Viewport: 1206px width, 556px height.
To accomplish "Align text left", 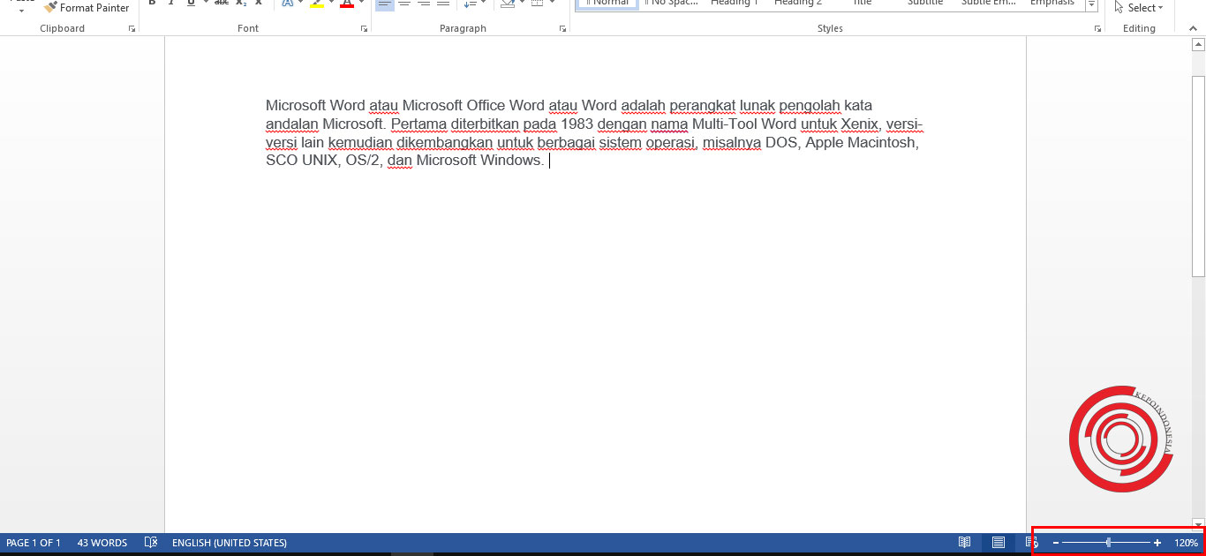I will (385, 4).
